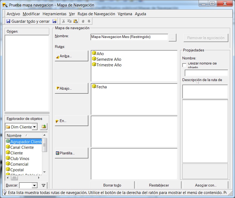
Task: Click the browse ellipsis button next to Nombre
Action: tap(173, 38)
